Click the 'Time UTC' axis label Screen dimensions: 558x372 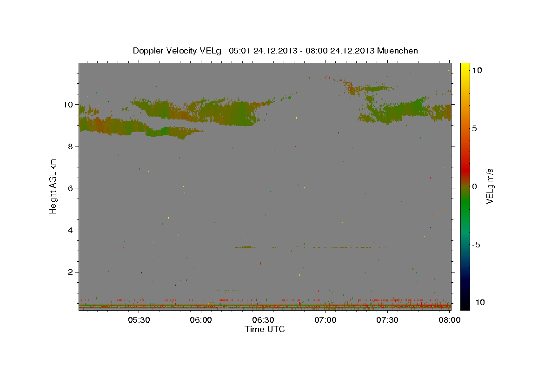pyautogui.click(x=265, y=329)
